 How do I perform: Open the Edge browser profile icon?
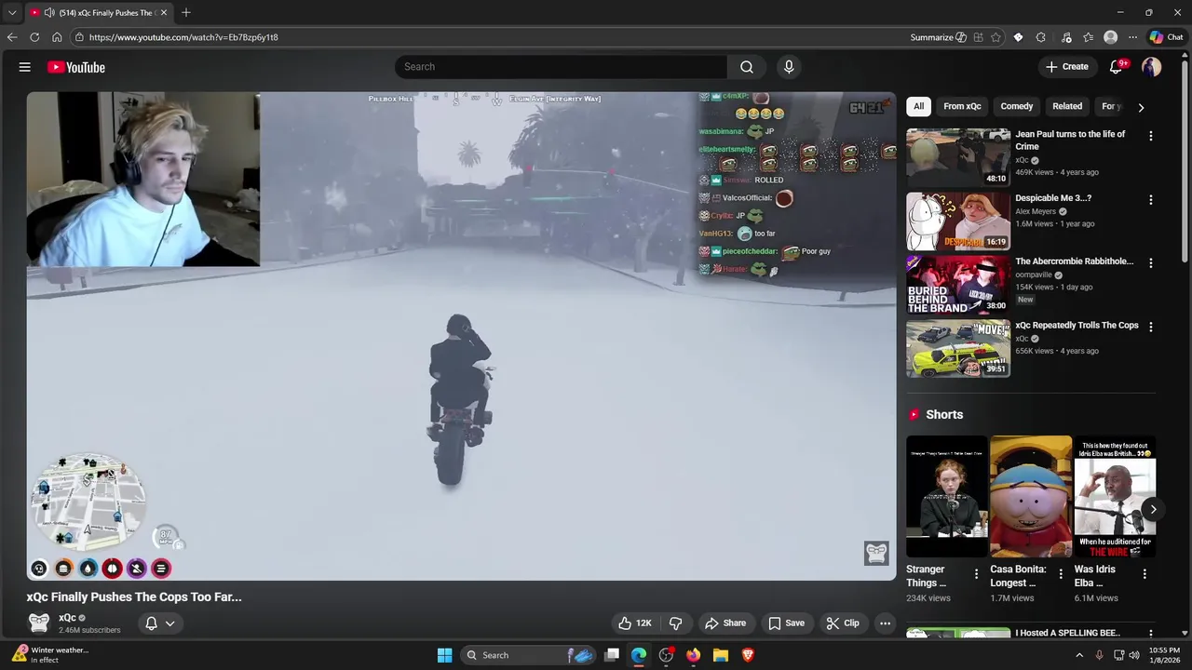[1110, 37]
